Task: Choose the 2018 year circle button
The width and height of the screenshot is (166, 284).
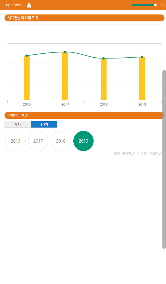Action: tap(61, 141)
